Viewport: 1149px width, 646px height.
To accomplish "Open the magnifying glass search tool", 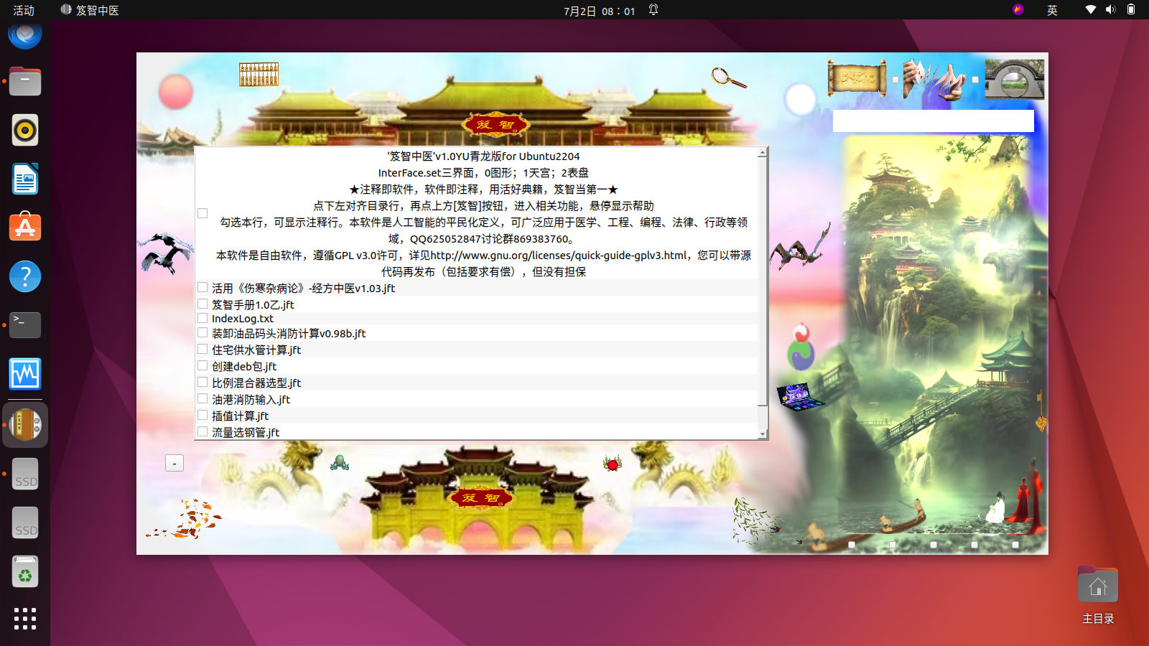I will coord(728,78).
